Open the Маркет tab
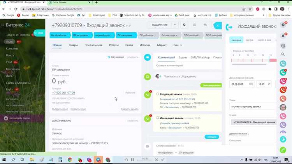 pyautogui.click(x=162, y=45)
